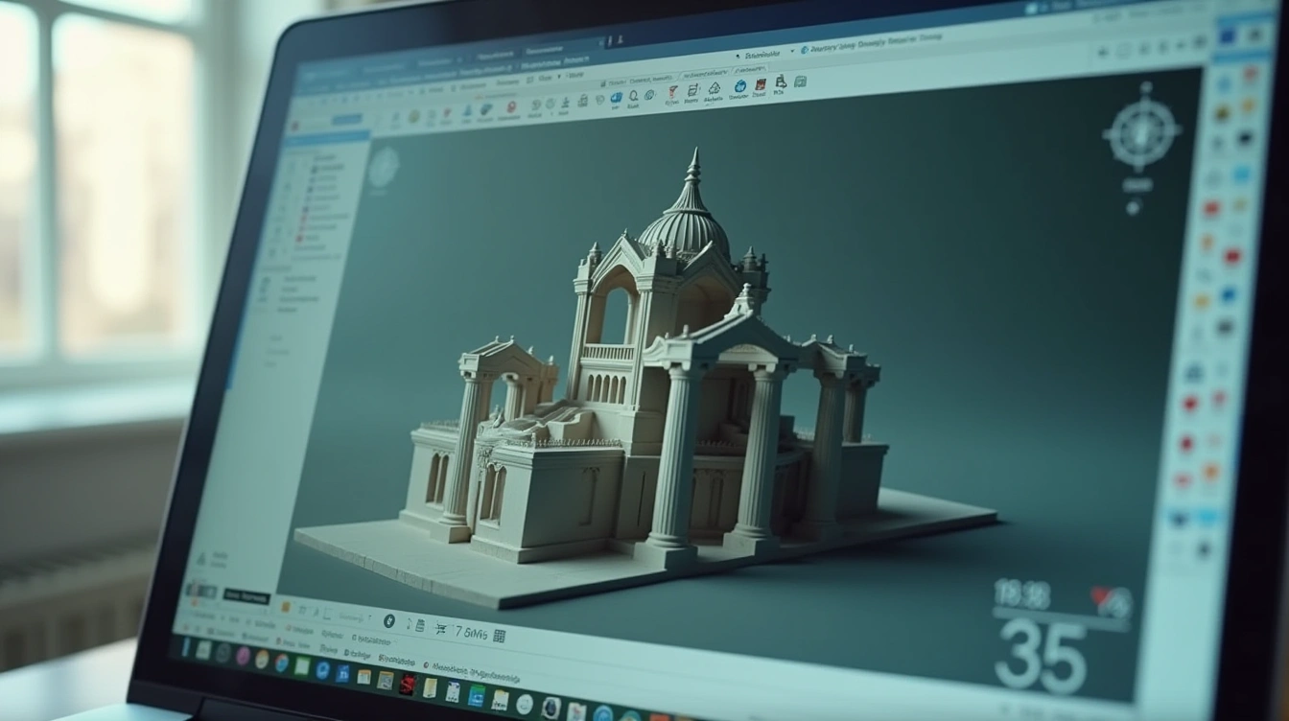
Task: Click the compass navigation widget in the viewport
Action: coord(1140,133)
